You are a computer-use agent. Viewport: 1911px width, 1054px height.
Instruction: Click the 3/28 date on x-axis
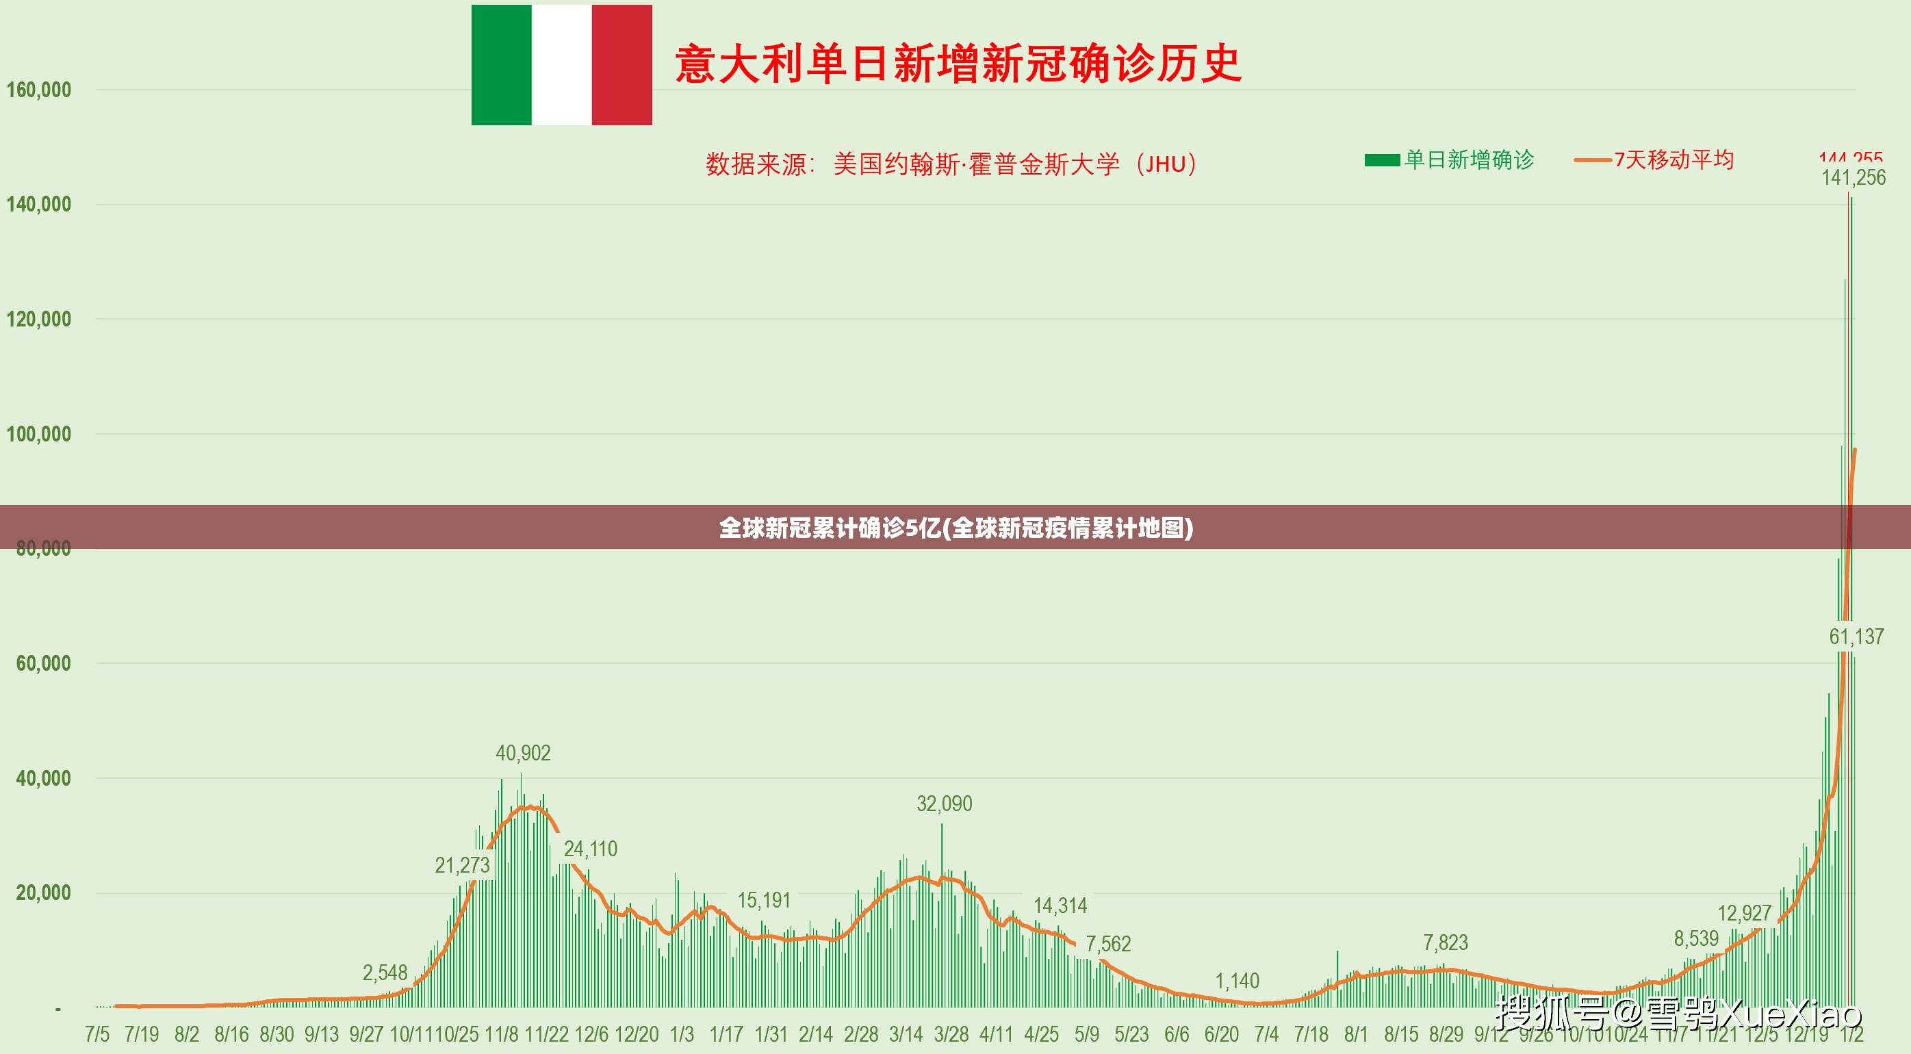[951, 1034]
